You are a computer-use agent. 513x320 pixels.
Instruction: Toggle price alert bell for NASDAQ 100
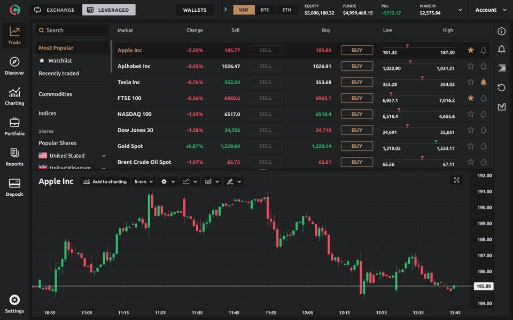pos(484,114)
